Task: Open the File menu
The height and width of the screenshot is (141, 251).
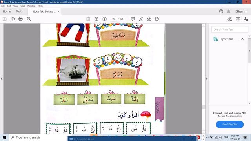Action: (3, 6)
